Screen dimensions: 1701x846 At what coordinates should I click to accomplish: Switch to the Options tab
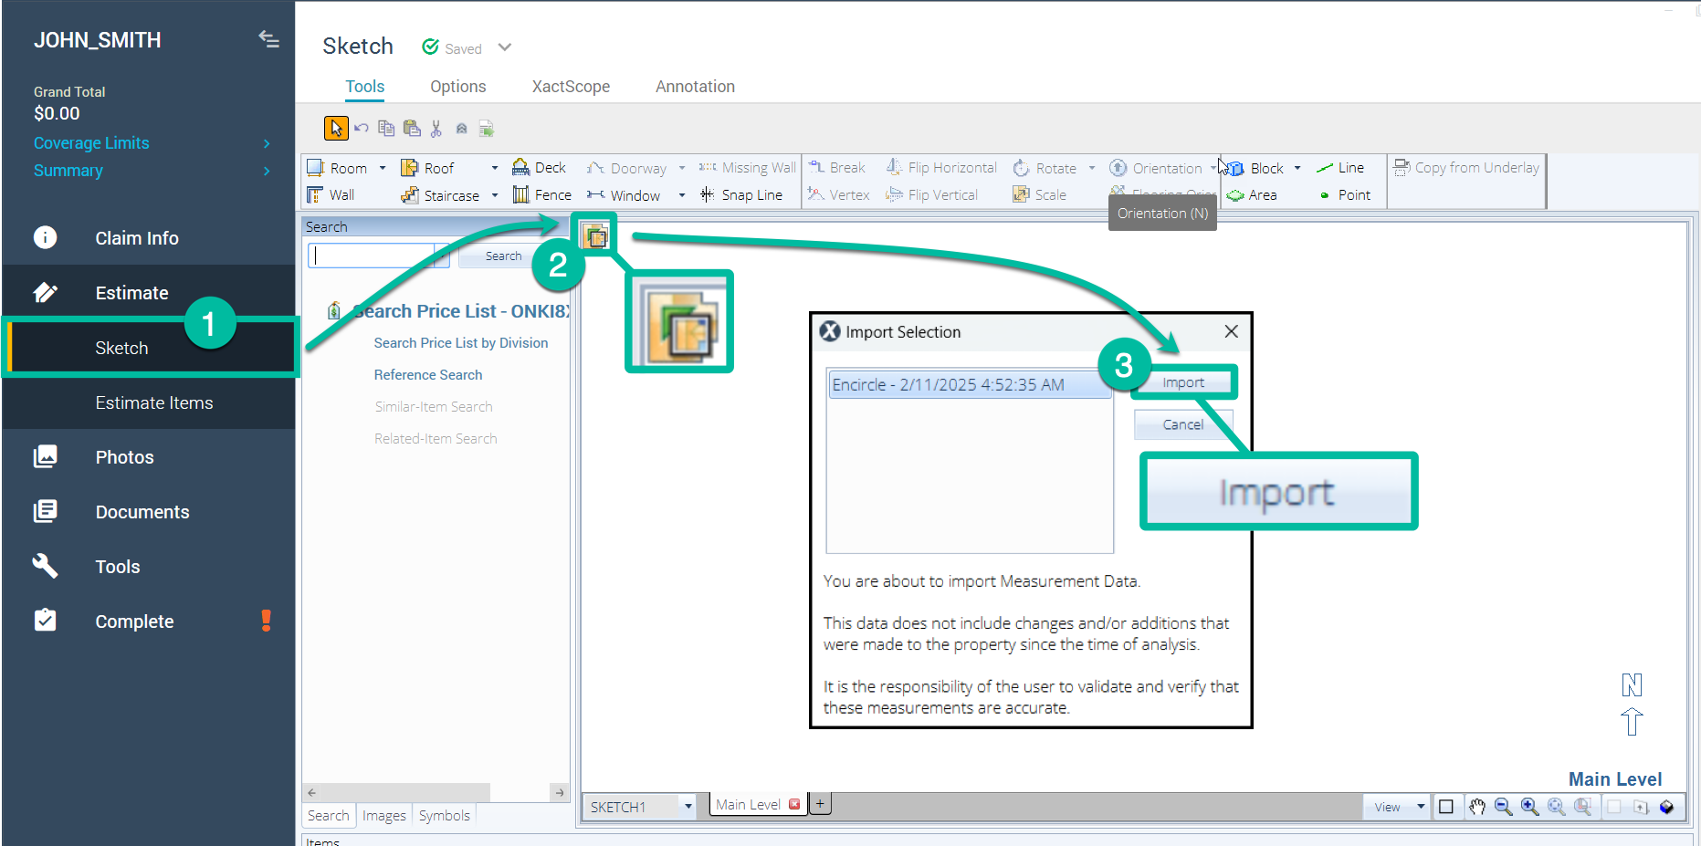pos(458,87)
